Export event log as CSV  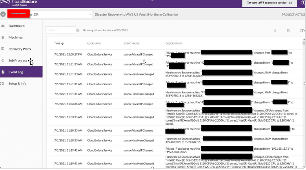point(302,30)
